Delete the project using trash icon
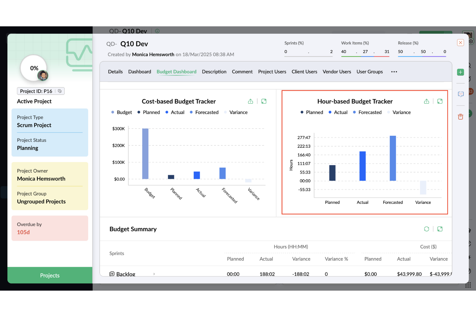The height and width of the screenshot is (317, 476). tap(460, 116)
